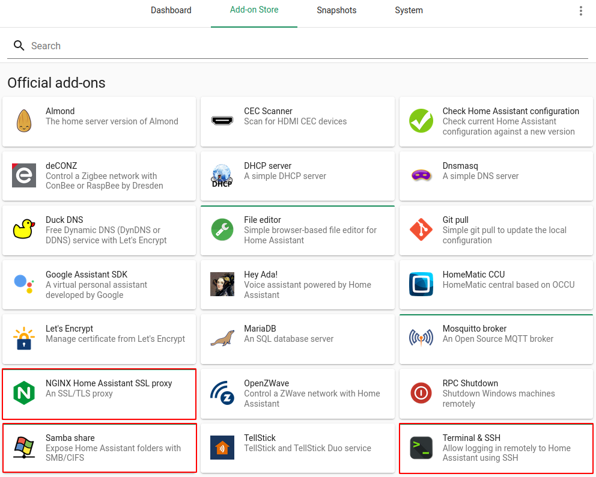
Task: Click the 'Duck DNS' title text
Action: (64, 220)
